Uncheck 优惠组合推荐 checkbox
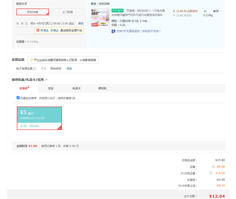Screen dimensions: 236x199 tap(18, 98)
